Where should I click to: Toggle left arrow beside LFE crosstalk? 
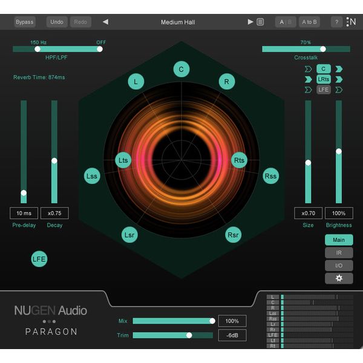[308, 90]
